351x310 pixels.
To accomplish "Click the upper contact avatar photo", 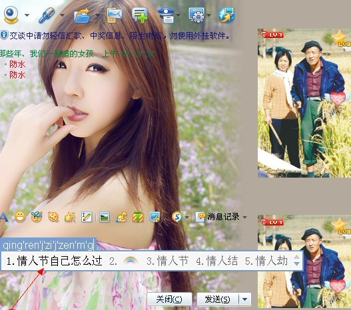I will click(304, 103).
